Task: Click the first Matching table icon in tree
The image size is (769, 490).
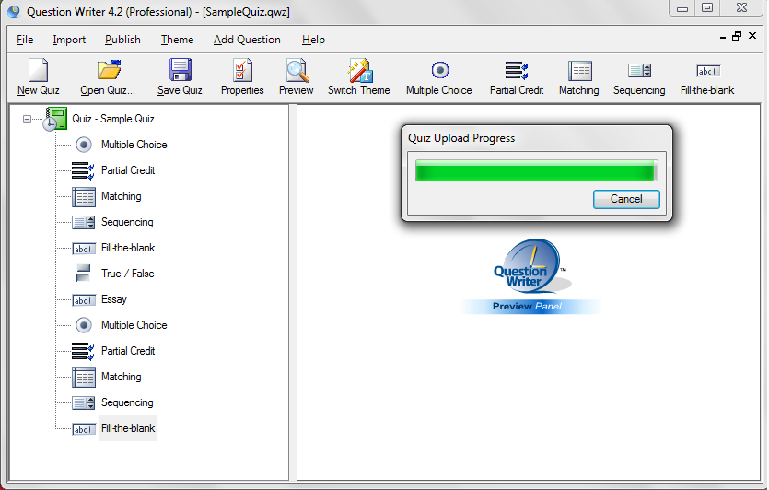Action: click(x=84, y=197)
